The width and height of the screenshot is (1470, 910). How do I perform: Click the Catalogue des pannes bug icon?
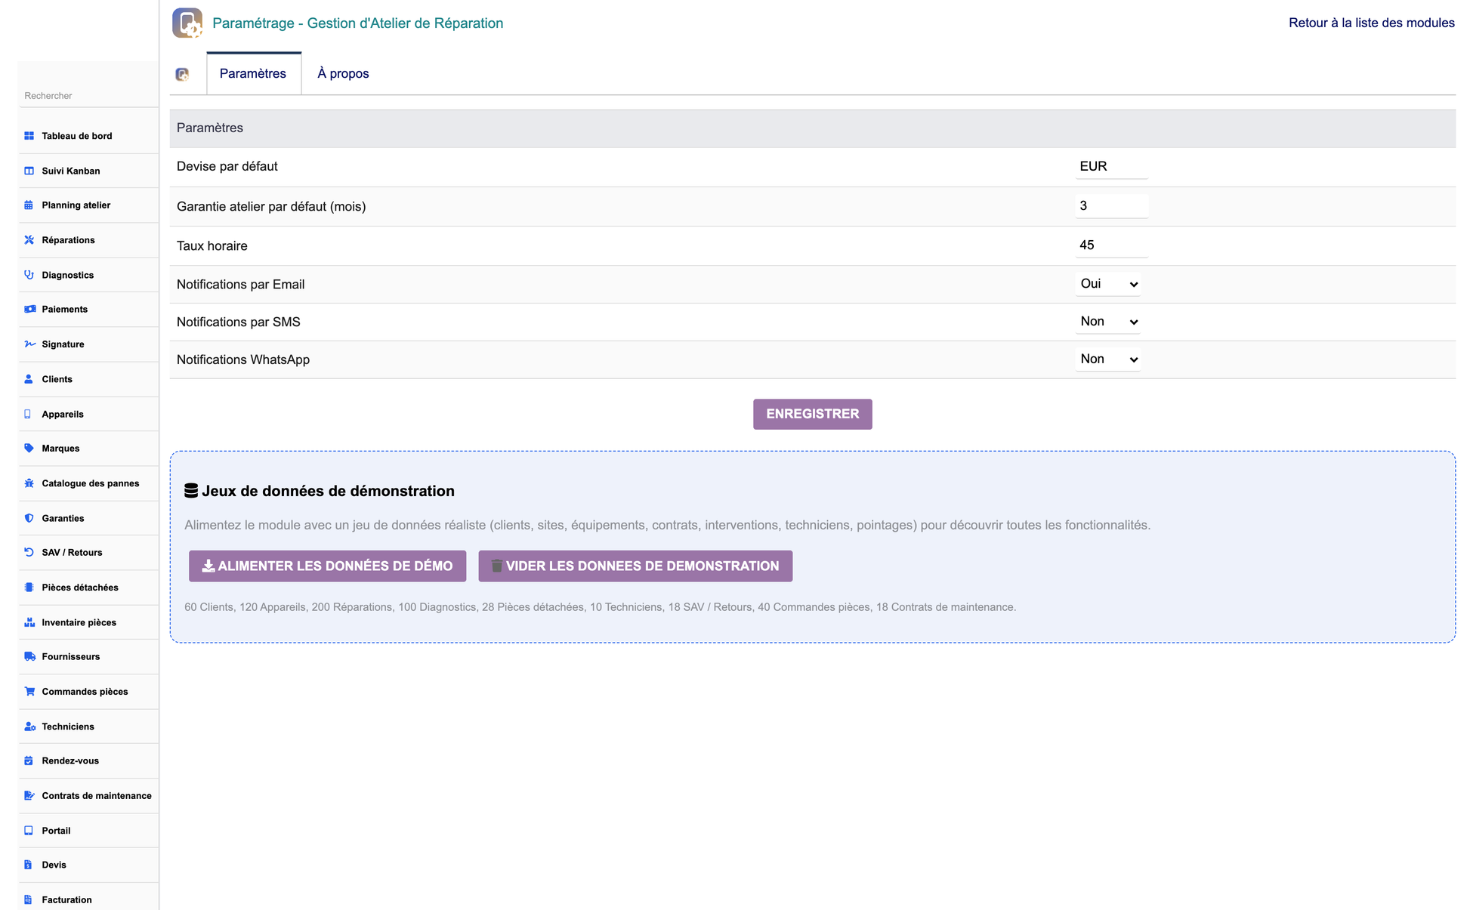[29, 483]
